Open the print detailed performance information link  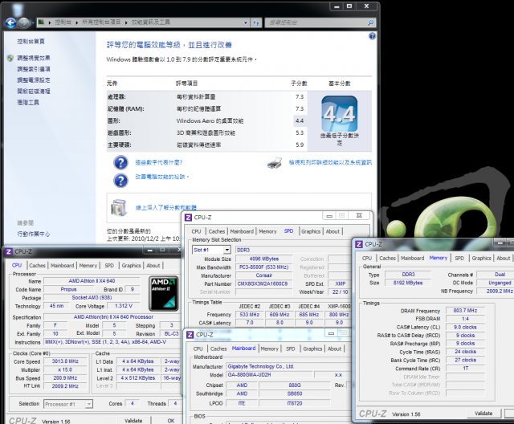330,162
